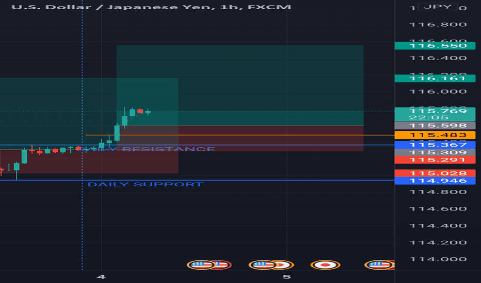Click the 116.800 price scale value
481x283 pixels.
(438, 25)
